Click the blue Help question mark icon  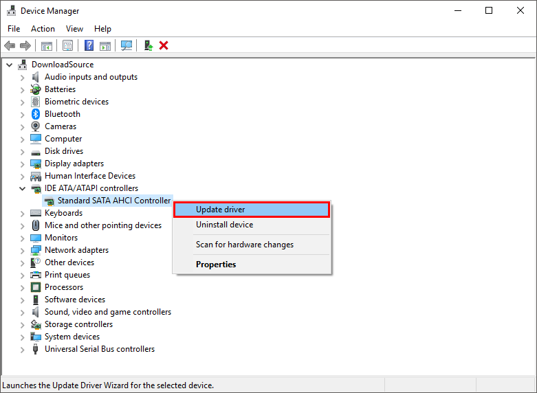(89, 45)
